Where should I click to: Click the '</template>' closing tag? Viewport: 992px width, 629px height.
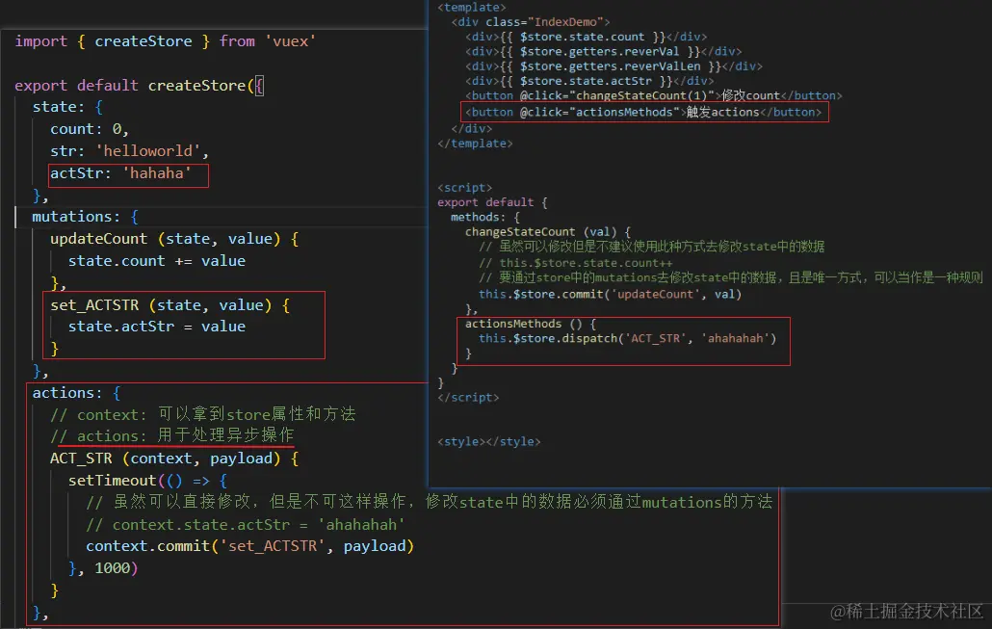(x=475, y=143)
